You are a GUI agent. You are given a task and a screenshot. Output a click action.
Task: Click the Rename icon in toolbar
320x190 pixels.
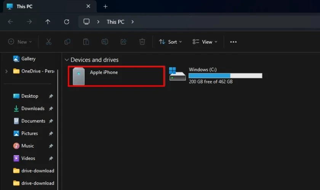point(105,42)
